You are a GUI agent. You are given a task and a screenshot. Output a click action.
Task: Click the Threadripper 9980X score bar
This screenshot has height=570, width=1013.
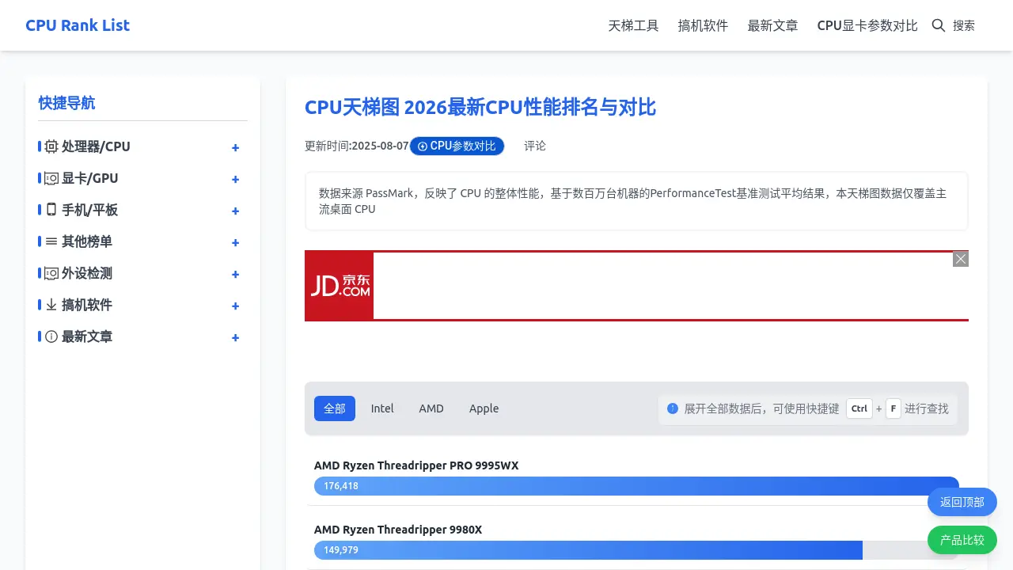point(636,550)
